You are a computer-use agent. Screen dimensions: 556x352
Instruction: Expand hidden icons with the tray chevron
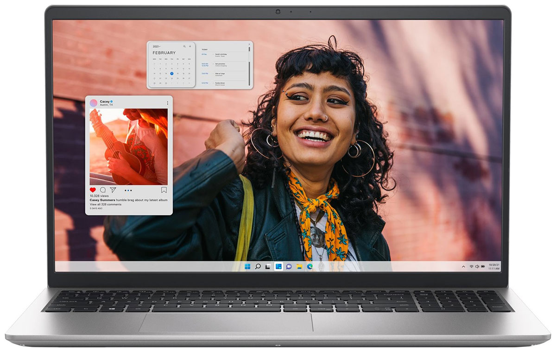[x=463, y=267]
